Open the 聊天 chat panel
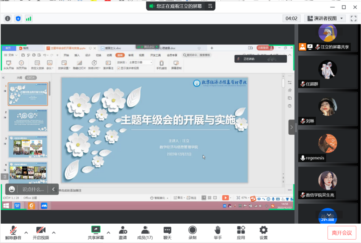This screenshot has width=361, height=243. tap(167, 232)
